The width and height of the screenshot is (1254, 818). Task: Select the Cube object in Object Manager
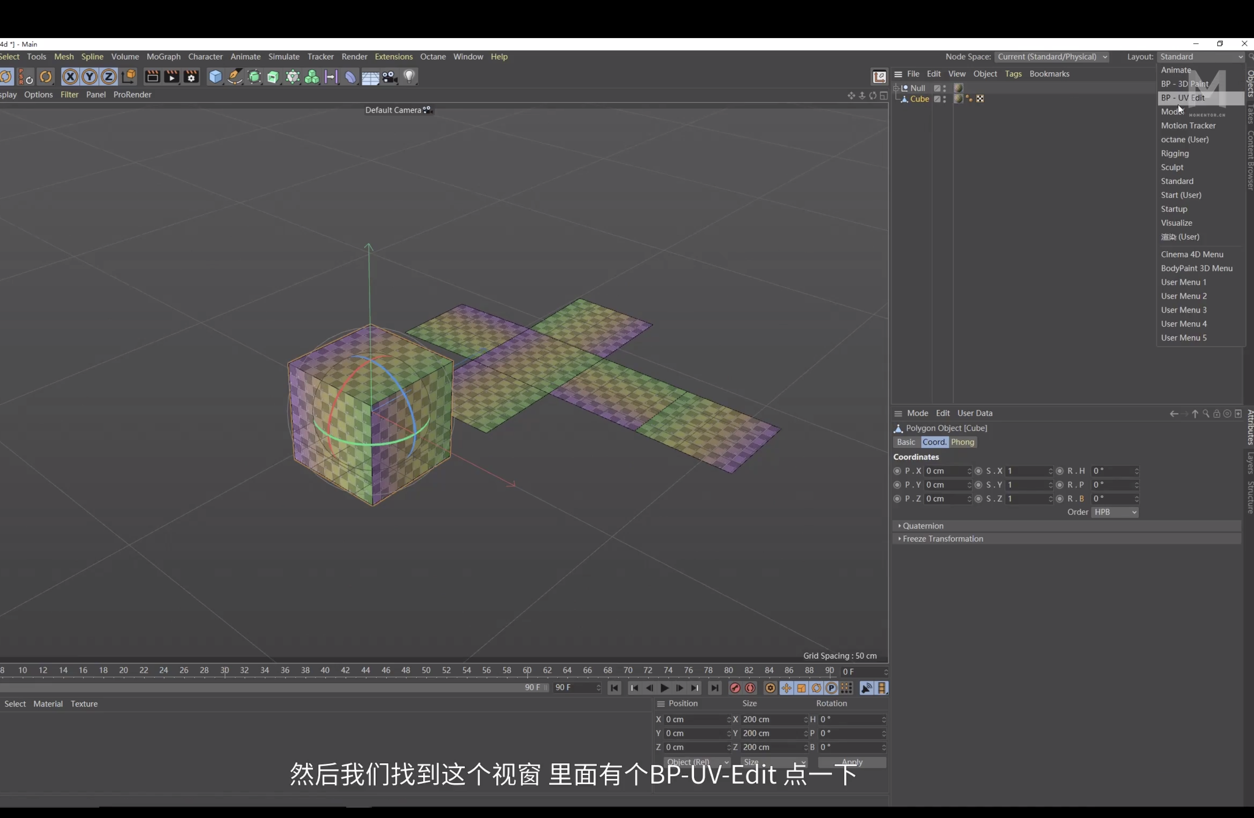919,99
